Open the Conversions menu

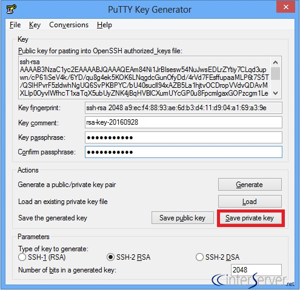[69, 25]
